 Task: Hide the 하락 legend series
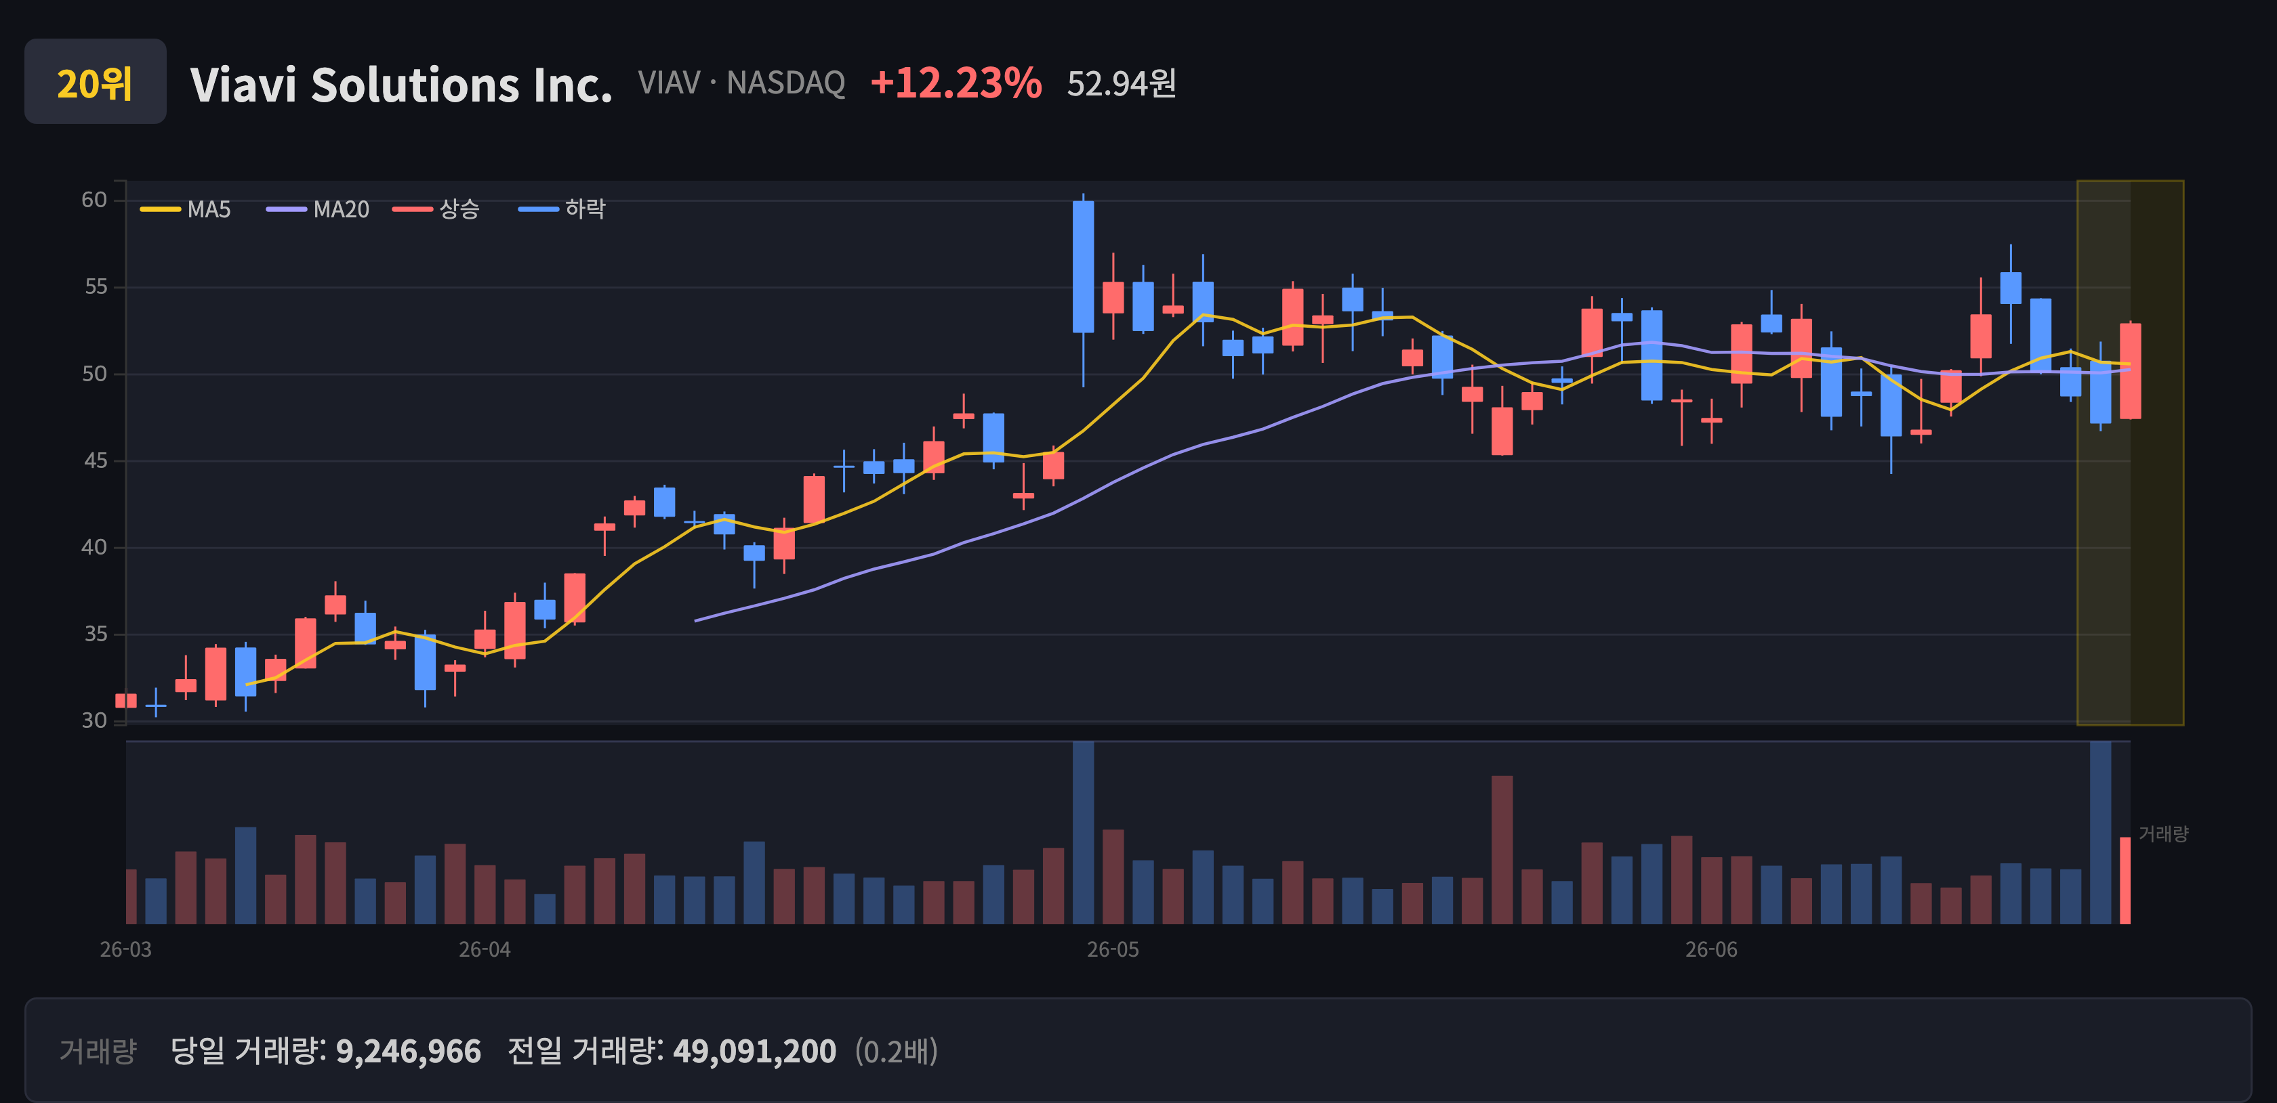562,209
